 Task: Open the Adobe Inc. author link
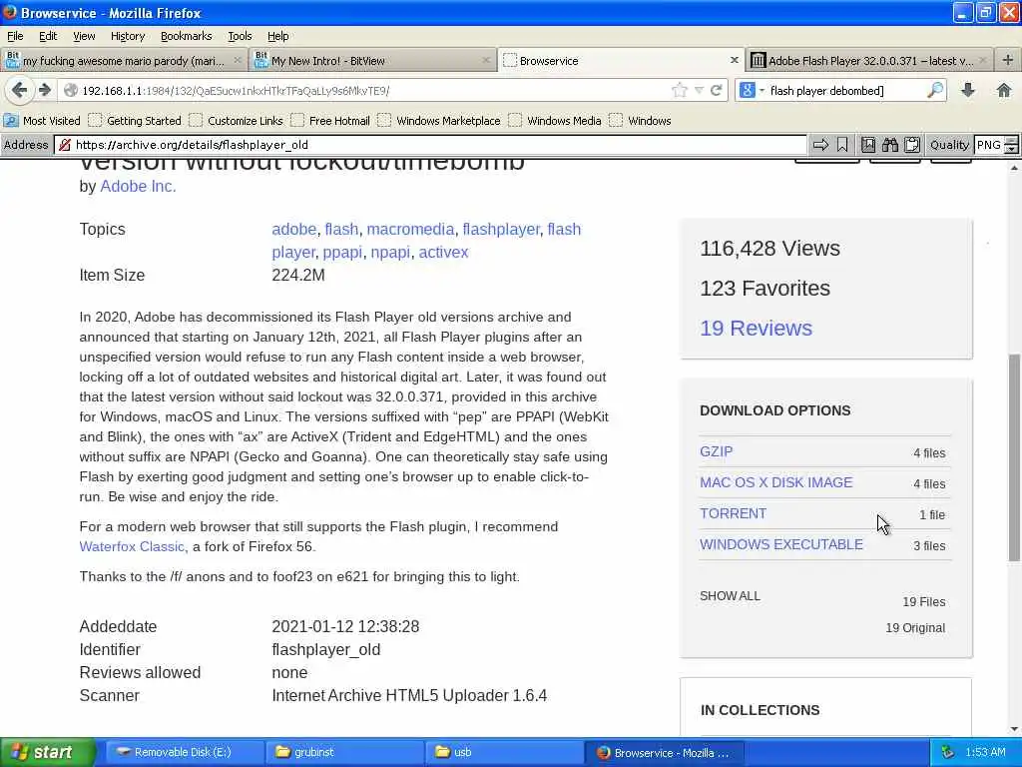click(138, 187)
